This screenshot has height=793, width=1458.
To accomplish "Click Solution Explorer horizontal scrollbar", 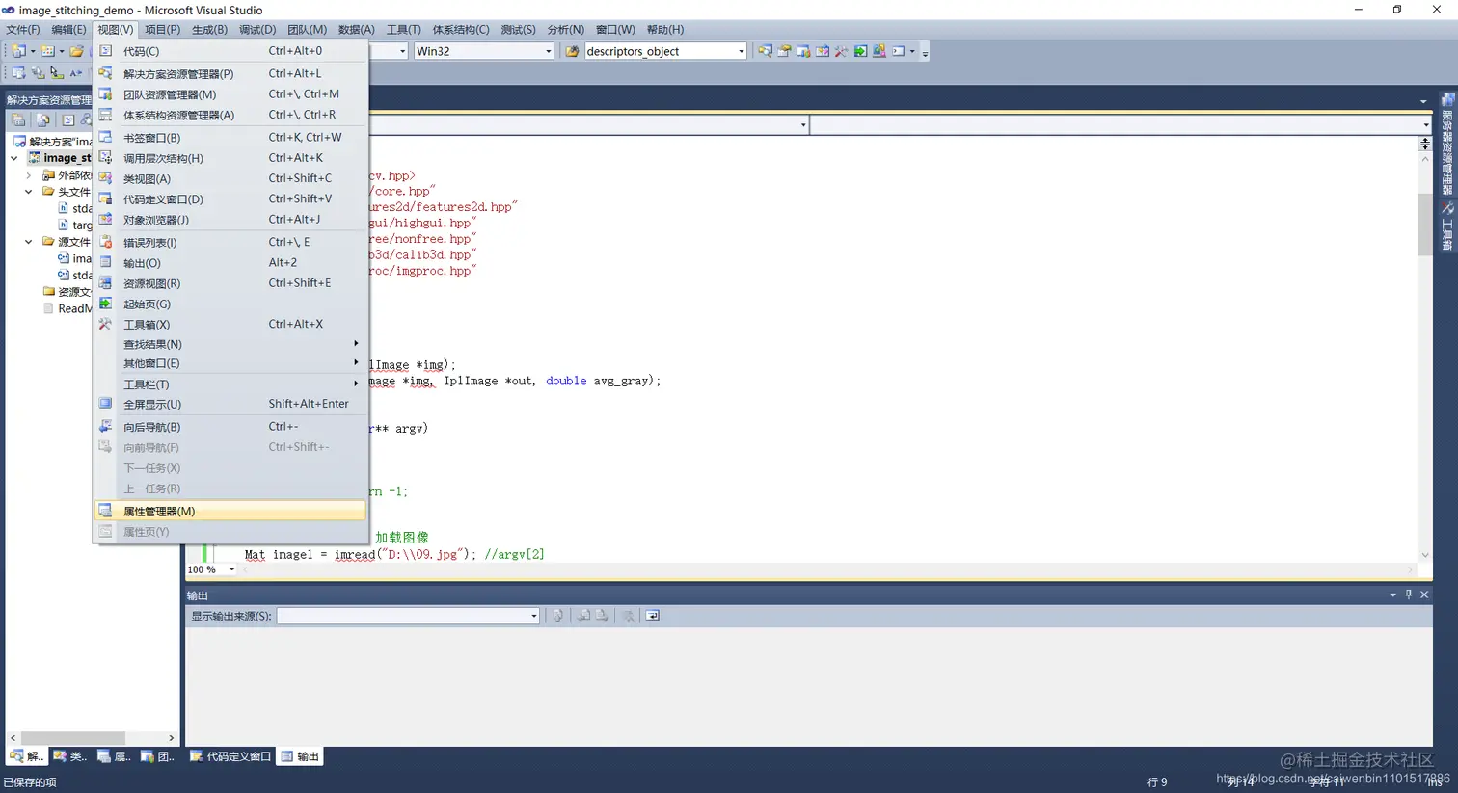I will coord(73,738).
